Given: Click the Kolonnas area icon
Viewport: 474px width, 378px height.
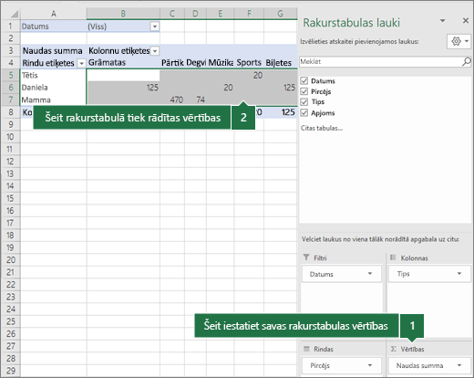Looking at the screenshot, I should point(393,257).
